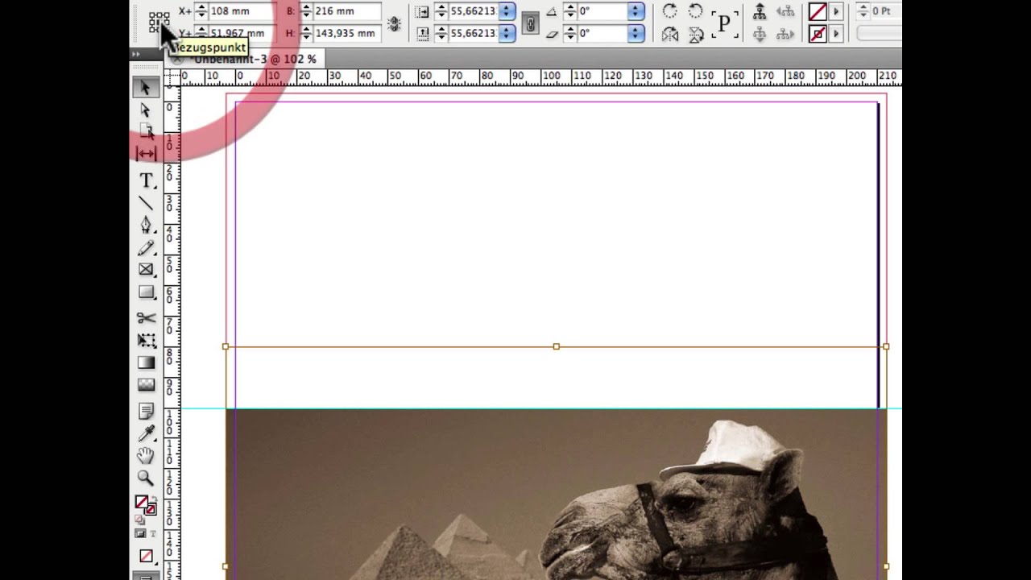Expand the fill swatch arrow menu
Screen dimensions: 1031x580
836,11
